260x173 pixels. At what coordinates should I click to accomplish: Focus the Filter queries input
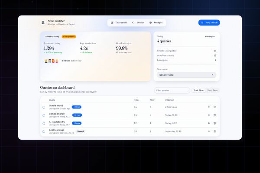coord(172,90)
